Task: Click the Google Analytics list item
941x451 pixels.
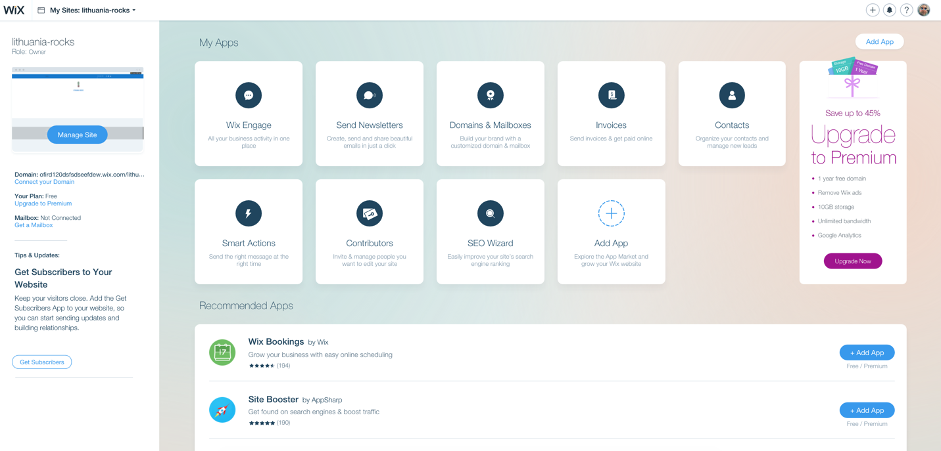Action: [839, 235]
